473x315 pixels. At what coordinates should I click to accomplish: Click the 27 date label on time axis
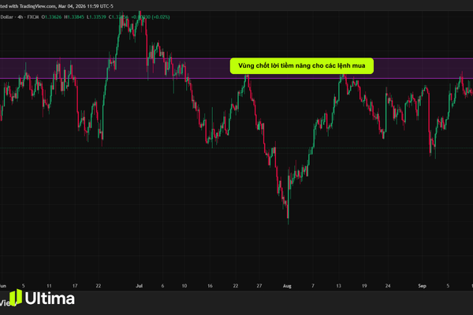[259, 286]
